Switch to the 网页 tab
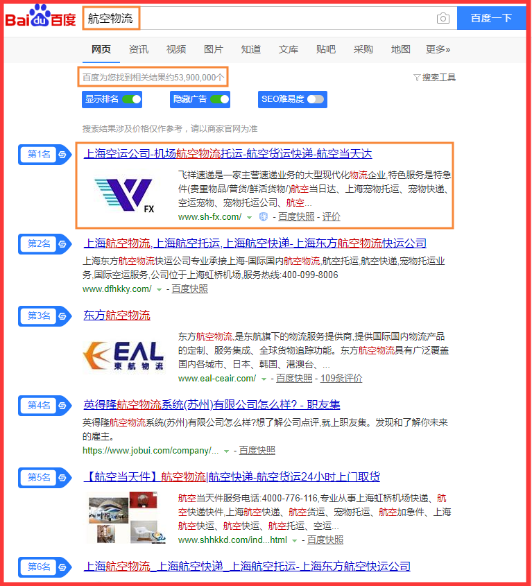The width and height of the screenshot is (532, 586). [x=101, y=49]
